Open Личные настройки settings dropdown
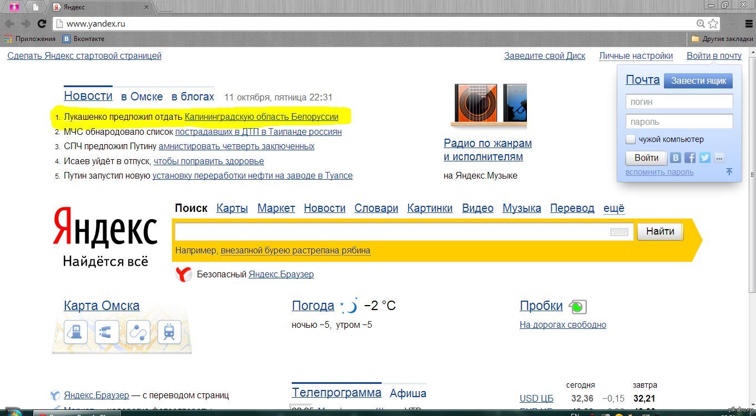This screenshot has height=416, width=756. [636, 55]
